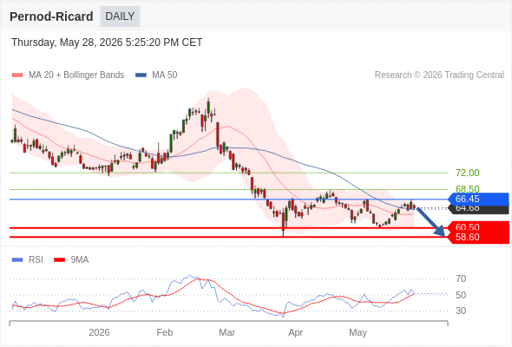512x347 pixels.
Task: Click the blue 66.45 pivot price tag
Action: (479, 199)
